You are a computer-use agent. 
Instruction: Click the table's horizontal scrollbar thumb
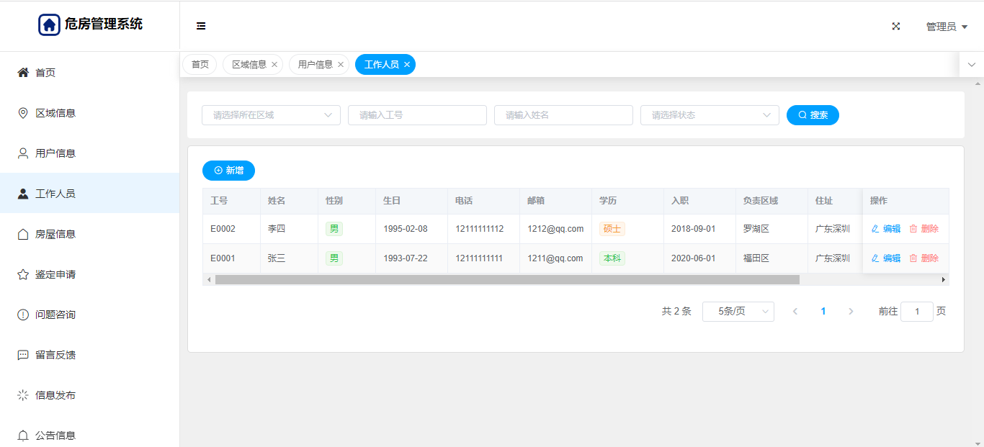[506, 279]
